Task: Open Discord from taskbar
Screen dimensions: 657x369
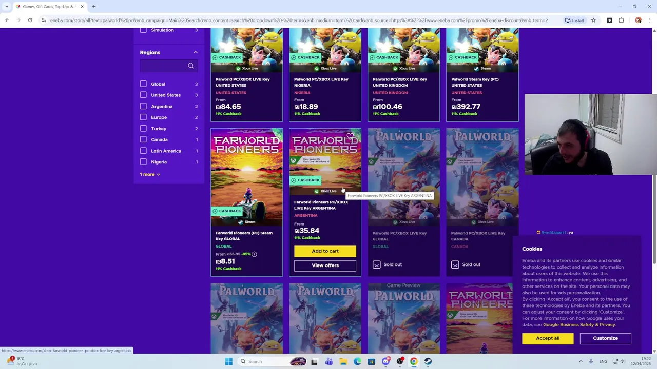Action: click(x=385, y=361)
